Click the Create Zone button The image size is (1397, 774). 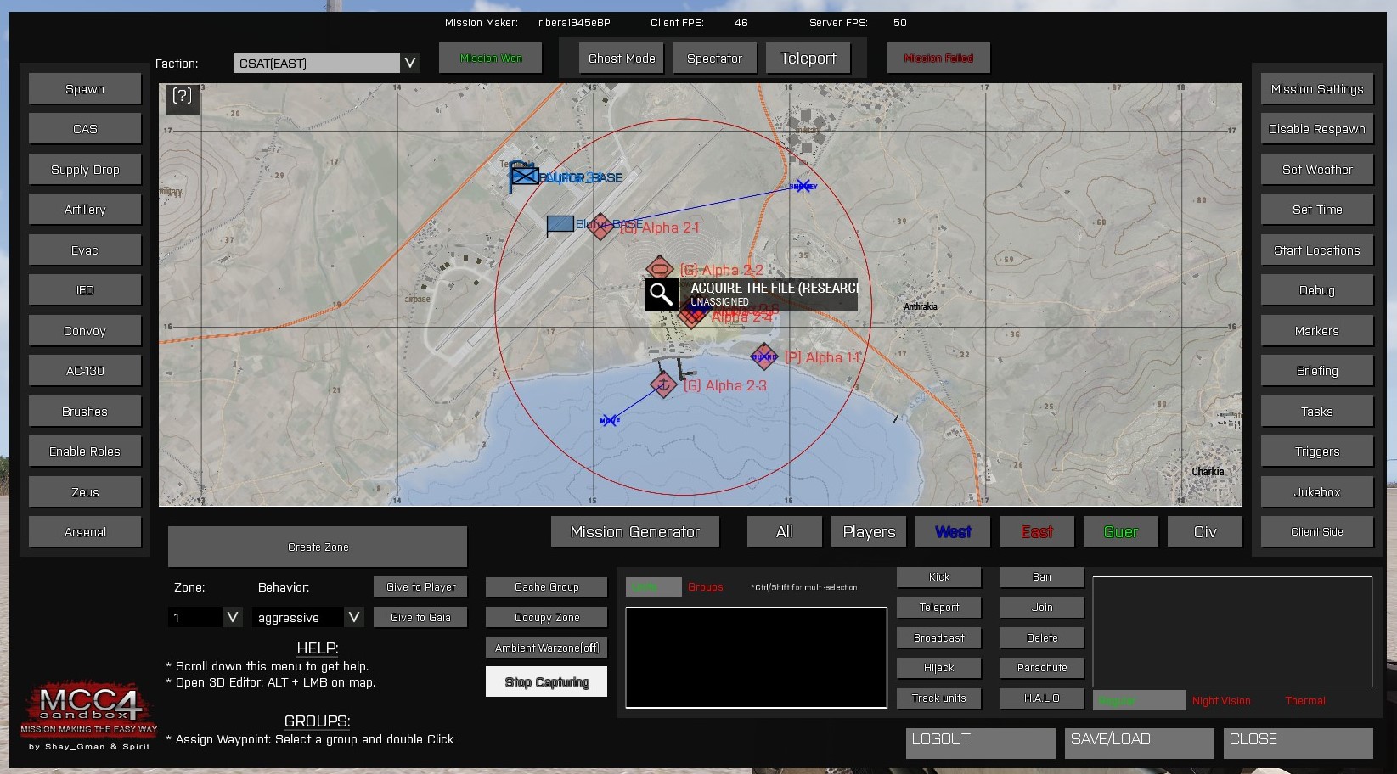(x=318, y=547)
